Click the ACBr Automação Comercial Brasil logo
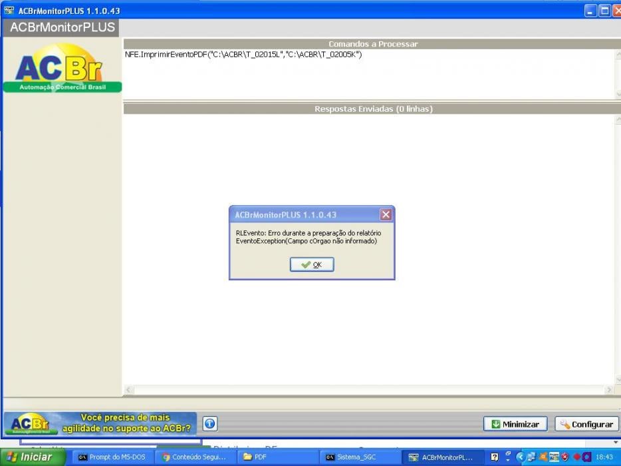 coord(62,67)
